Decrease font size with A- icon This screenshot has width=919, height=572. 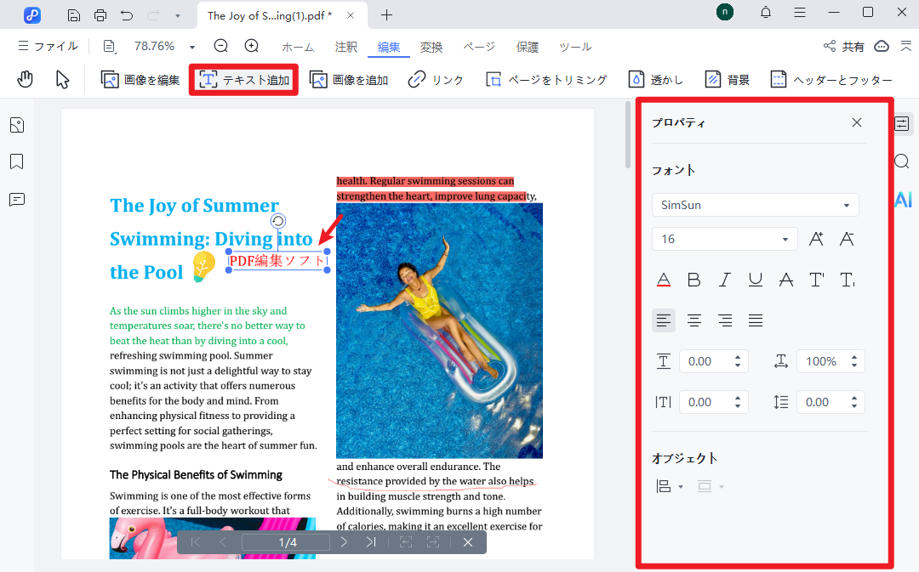(x=847, y=239)
